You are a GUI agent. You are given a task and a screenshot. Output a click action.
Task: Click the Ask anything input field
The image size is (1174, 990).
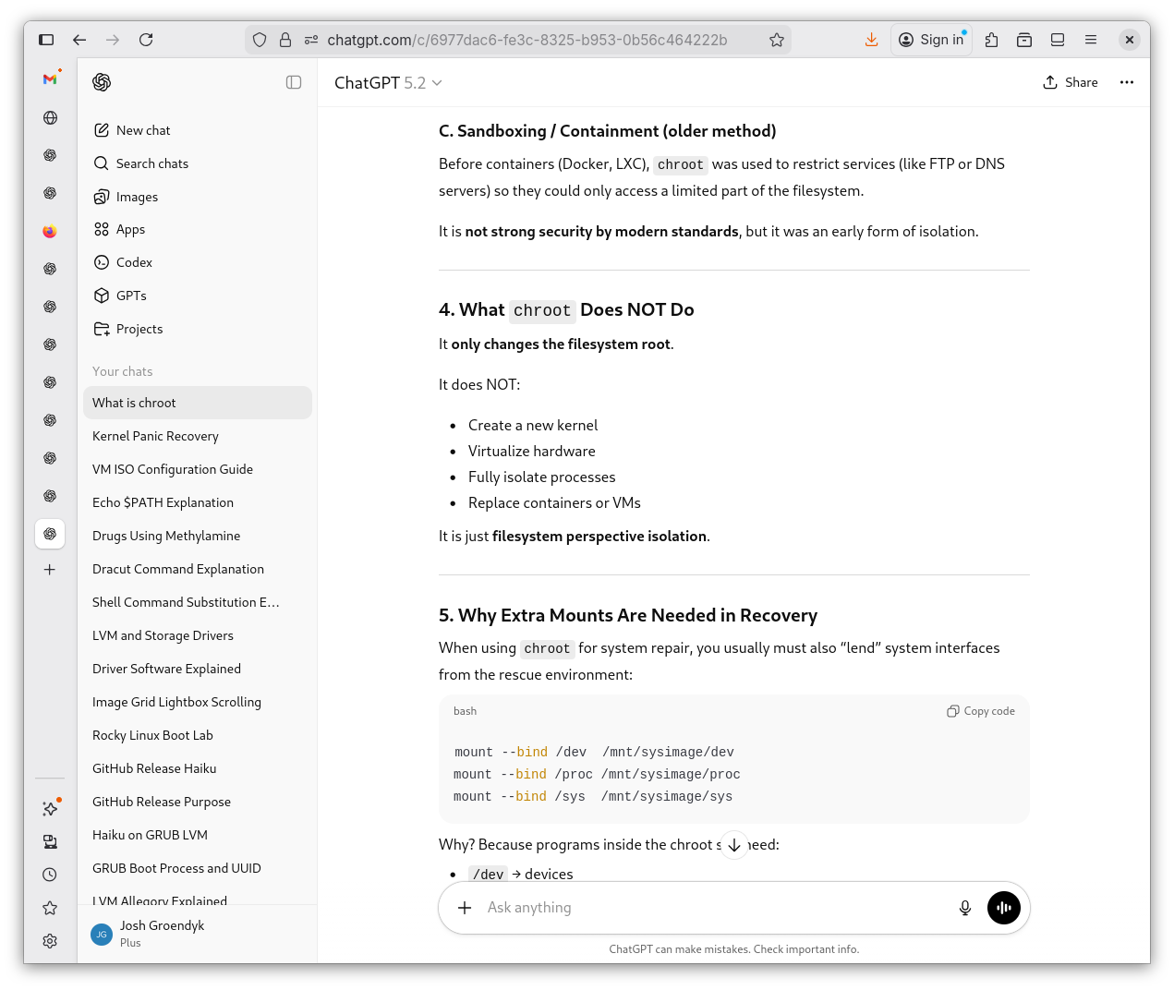click(711, 908)
